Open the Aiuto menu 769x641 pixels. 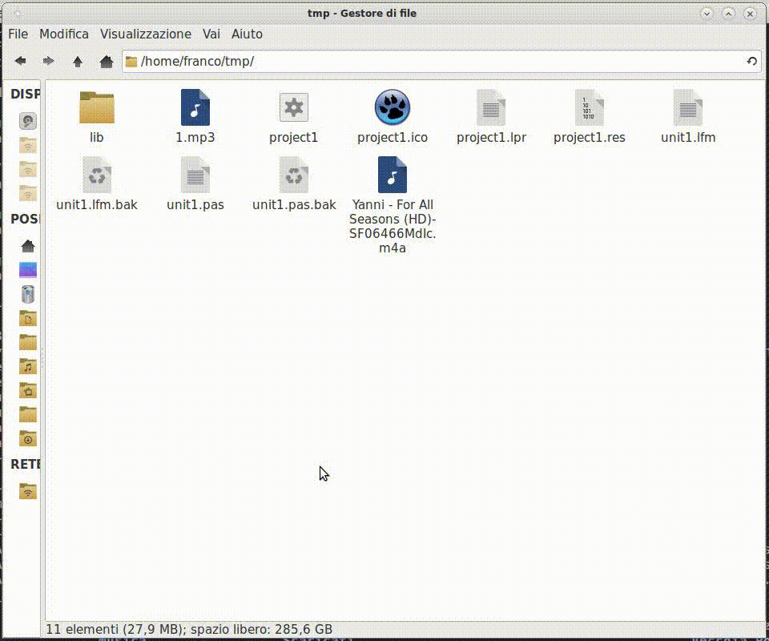(x=247, y=34)
